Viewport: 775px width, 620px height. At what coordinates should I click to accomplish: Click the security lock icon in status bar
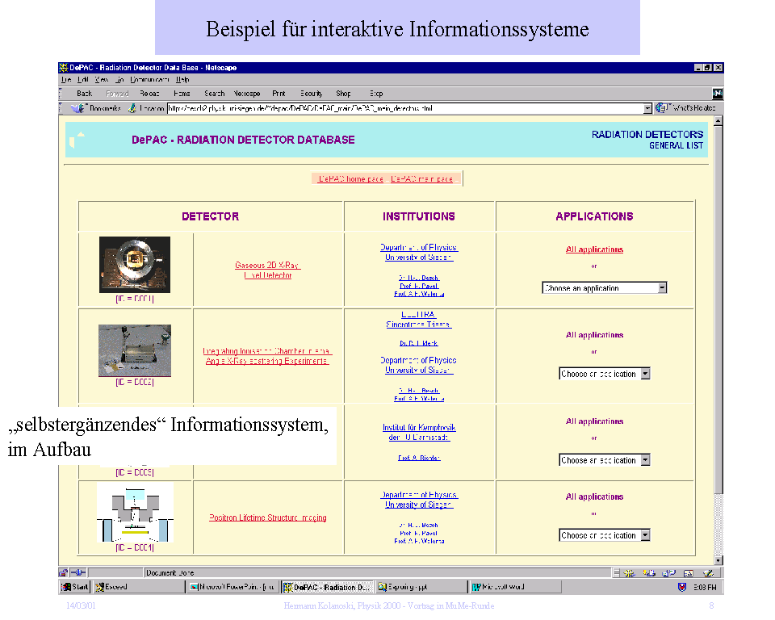pos(63,572)
